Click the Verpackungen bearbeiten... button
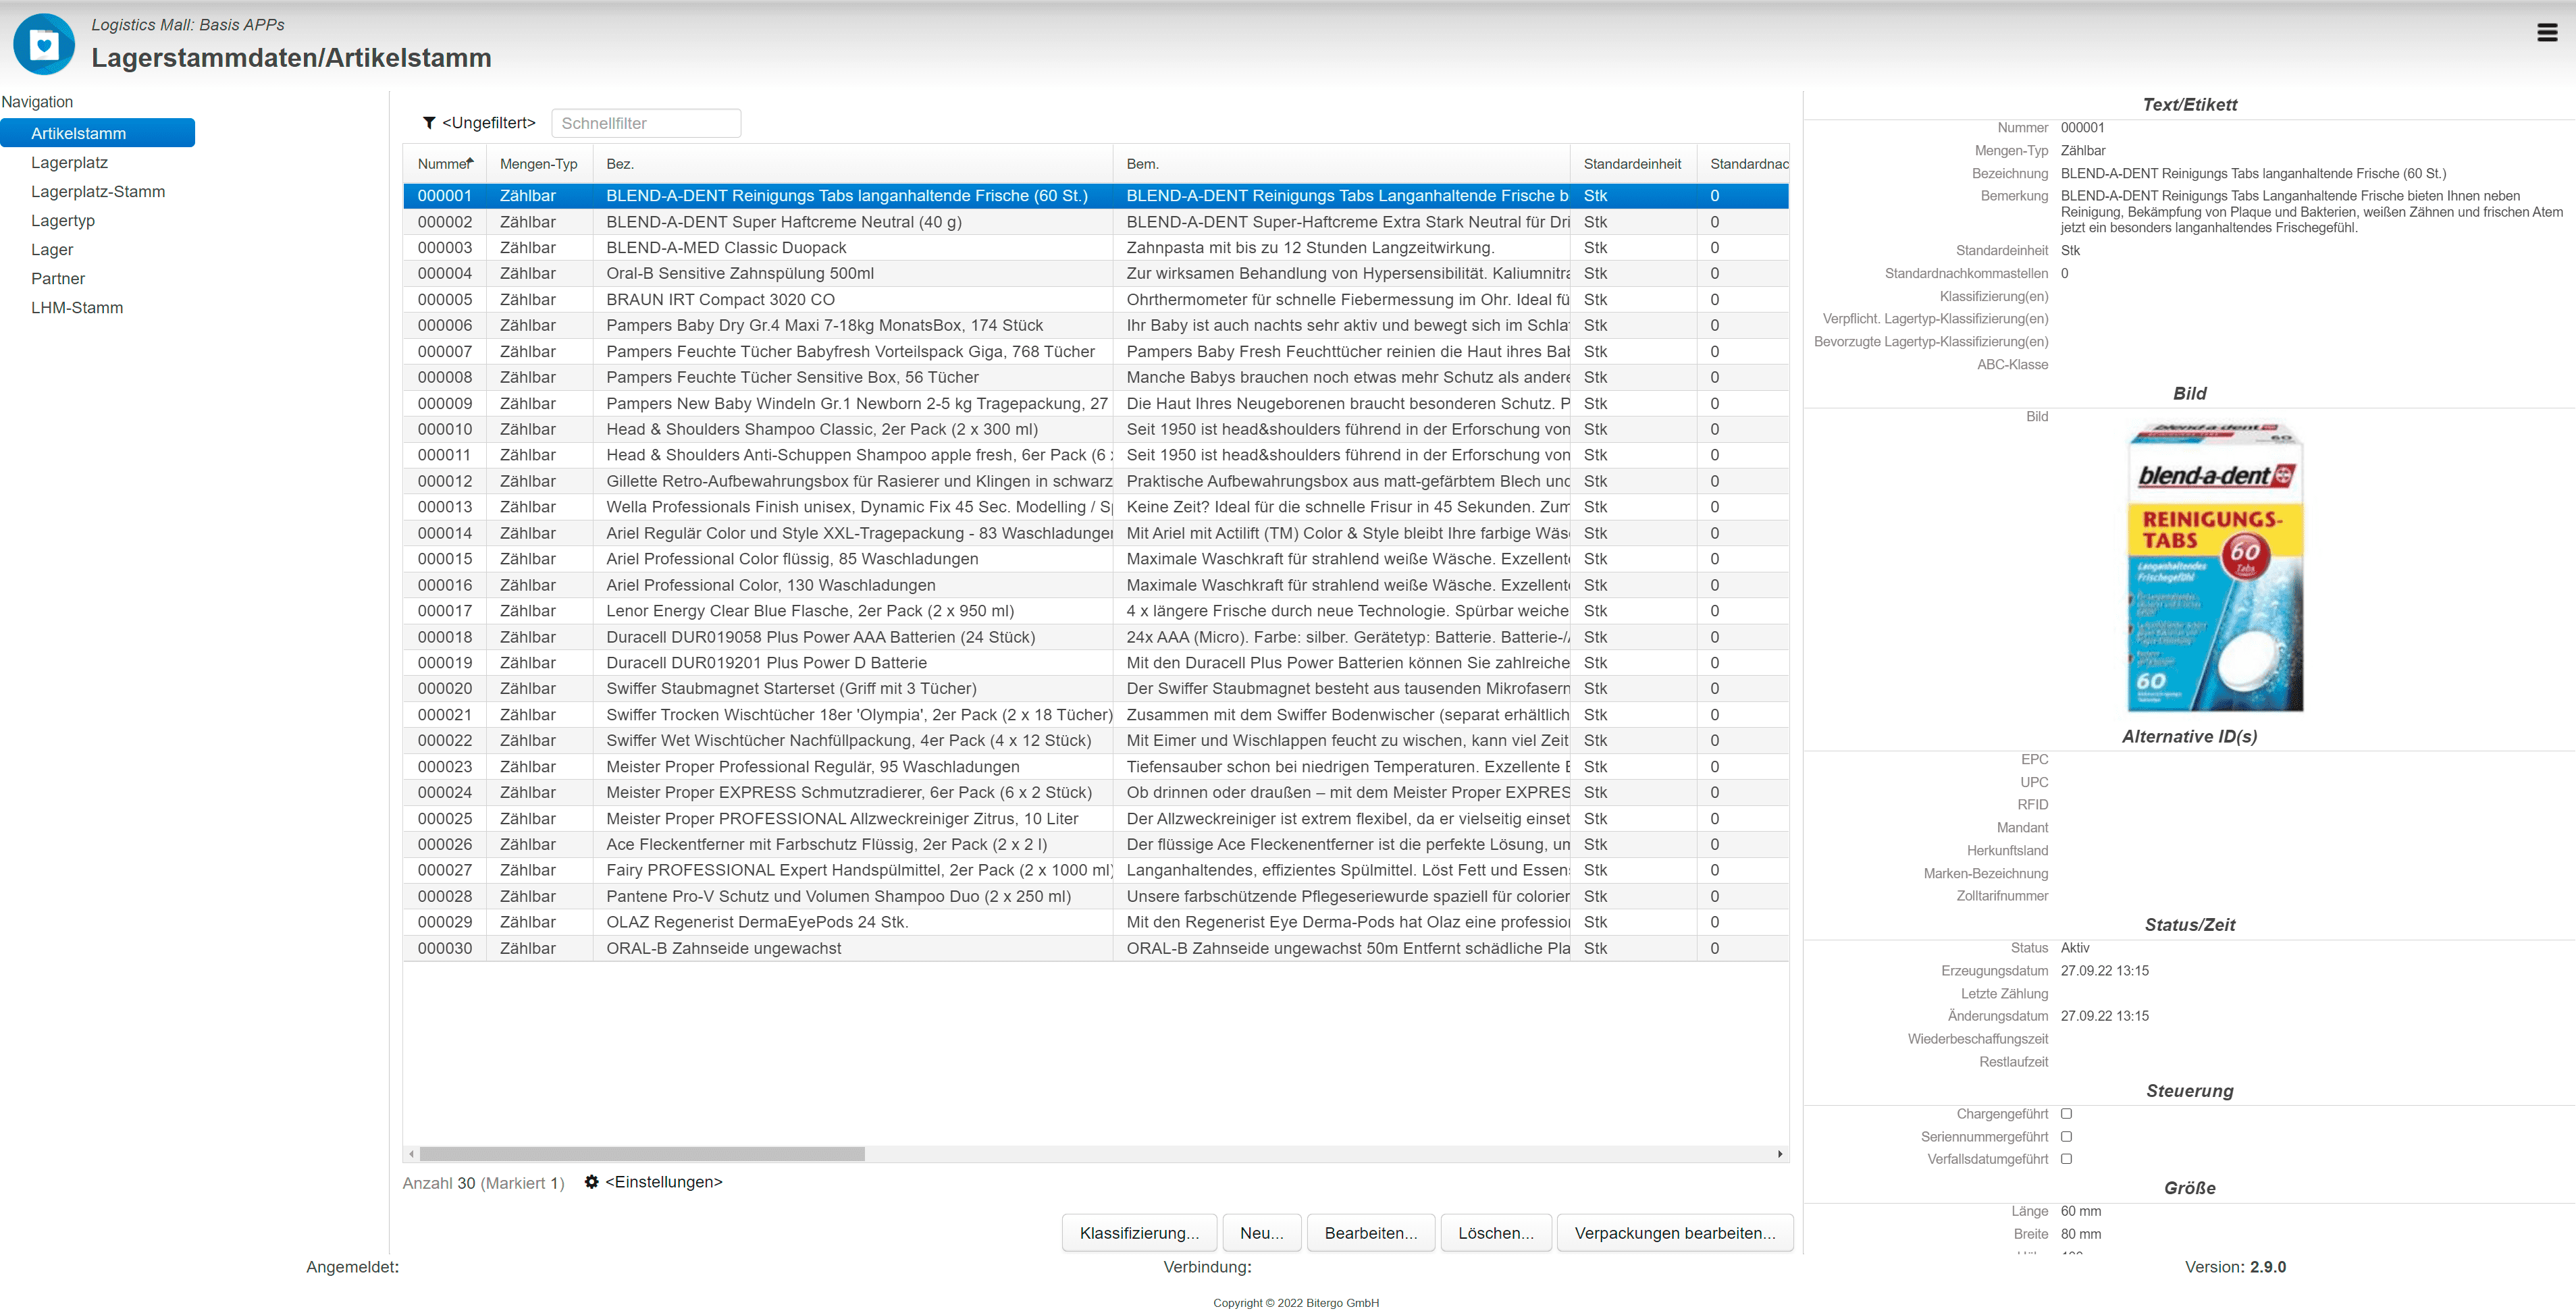 pyautogui.click(x=1675, y=1233)
